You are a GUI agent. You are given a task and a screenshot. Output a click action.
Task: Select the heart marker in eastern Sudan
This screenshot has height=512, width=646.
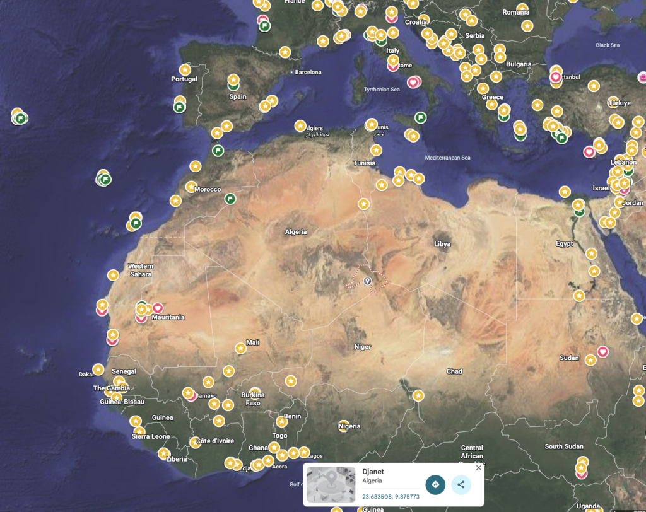602,352
